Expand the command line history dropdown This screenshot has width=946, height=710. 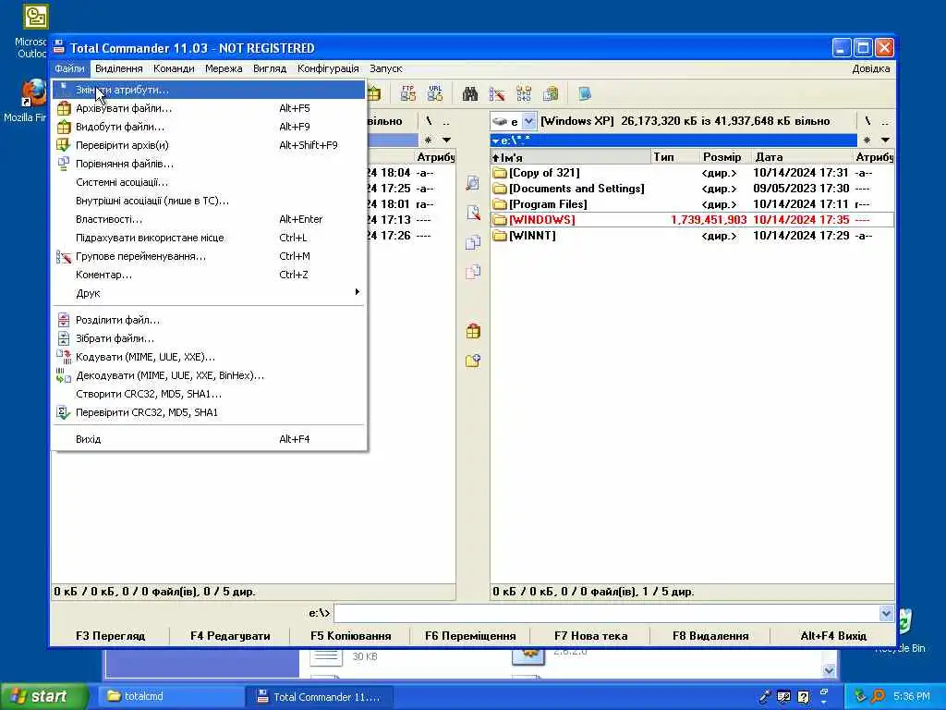pos(886,614)
